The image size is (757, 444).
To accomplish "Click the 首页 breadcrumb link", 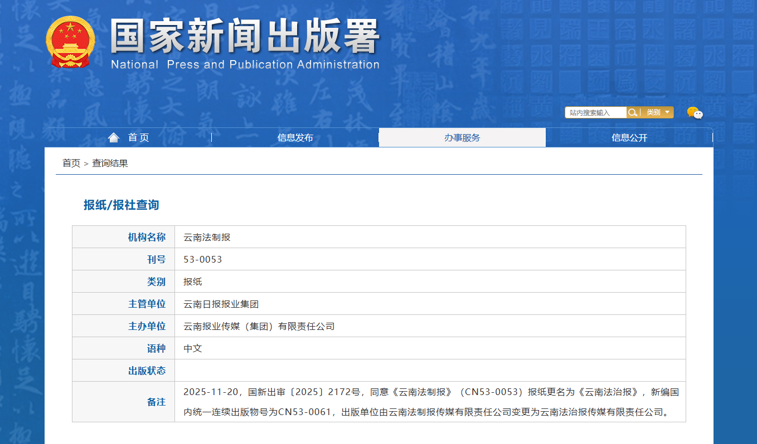I will 71,163.
